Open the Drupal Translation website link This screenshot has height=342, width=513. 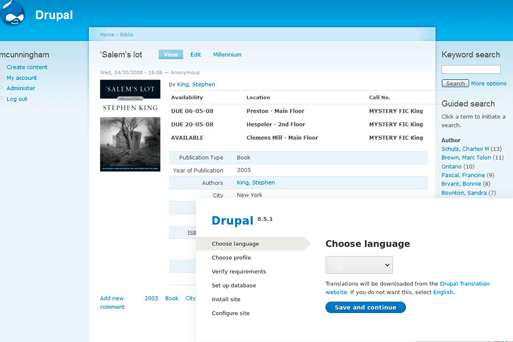pos(464,284)
